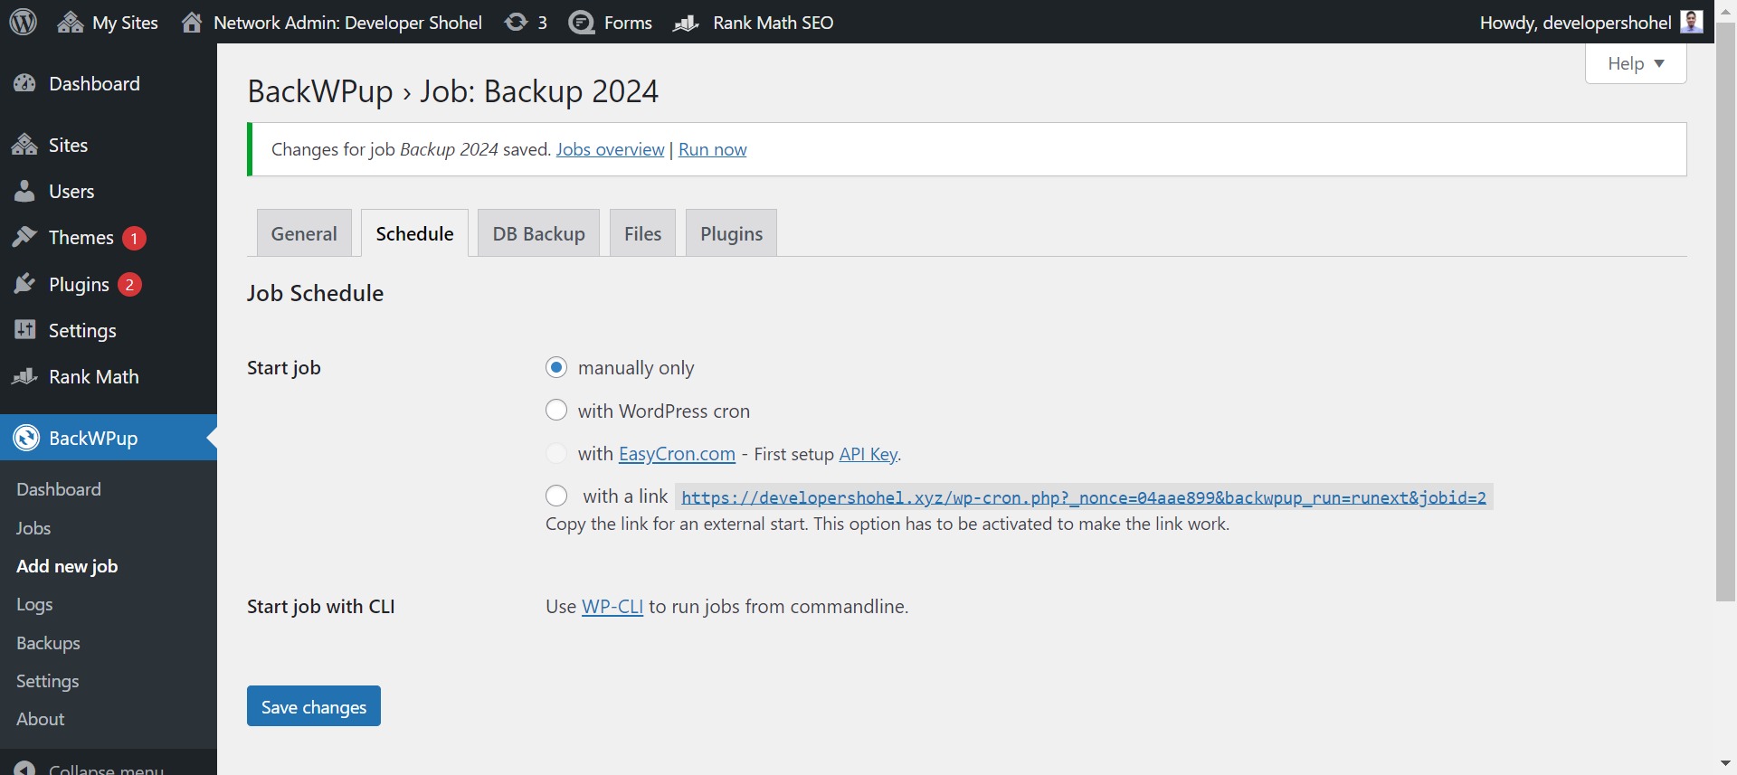The image size is (1737, 775).
Task: Switch to the DB Backup tab
Action: coord(538,233)
